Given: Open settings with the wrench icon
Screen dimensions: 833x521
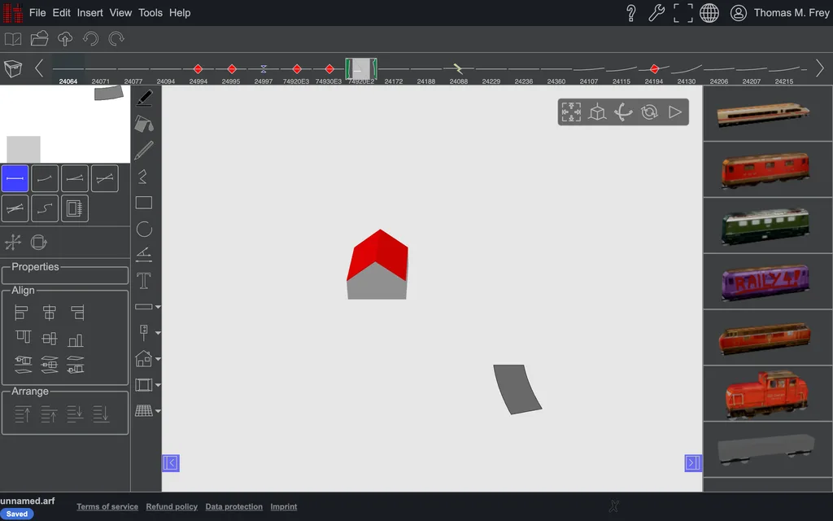Looking at the screenshot, I should tap(656, 13).
